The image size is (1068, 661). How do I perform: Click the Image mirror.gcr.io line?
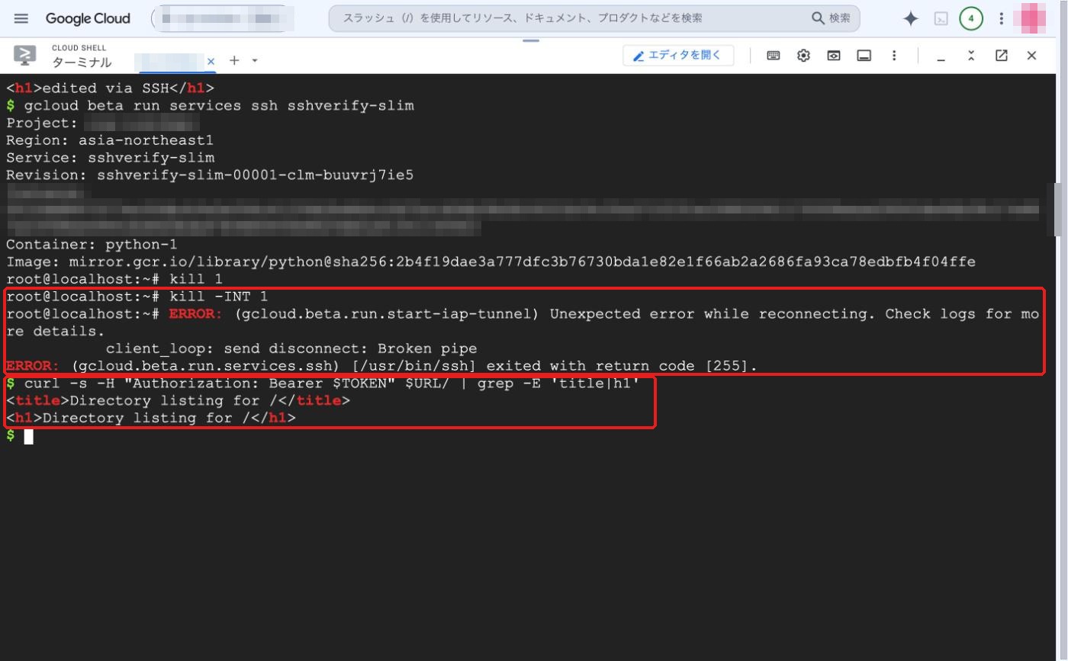pyautogui.click(x=491, y=262)
